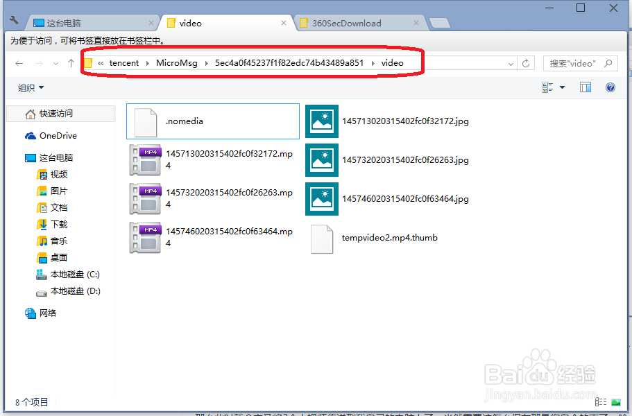Open the view options dropdown arrow

[x=562, y=87]
